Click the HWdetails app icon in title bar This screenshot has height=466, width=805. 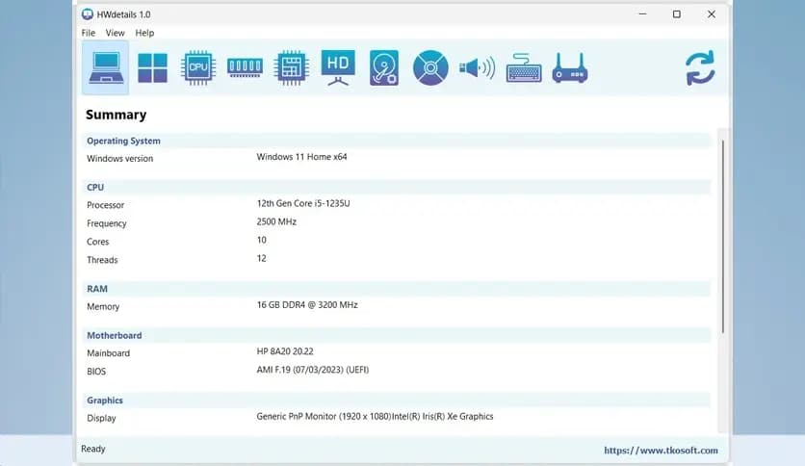pos(88,14)
